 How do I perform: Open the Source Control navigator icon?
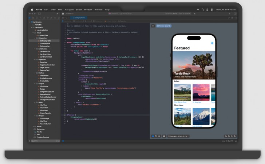(x=33, y=17)
